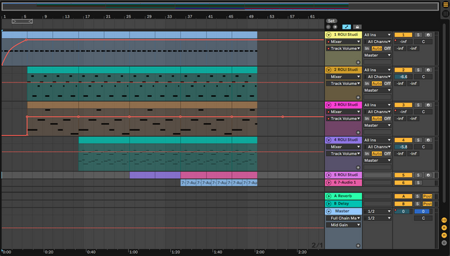The image size is (450, 256).
Task: Open track 1 Track Volume automation chooser
Action: (343, 49)
